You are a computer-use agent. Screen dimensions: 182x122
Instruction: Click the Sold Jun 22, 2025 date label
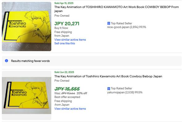click(64, 72)
